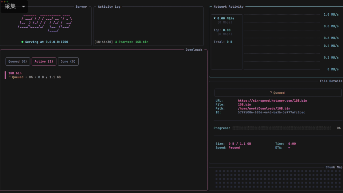Open the hetzner 1GB.bin URL link
Screen dimensions: 343x193
click(x=272, y=101)
